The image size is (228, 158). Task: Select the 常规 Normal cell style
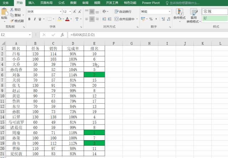click(214, 11)
